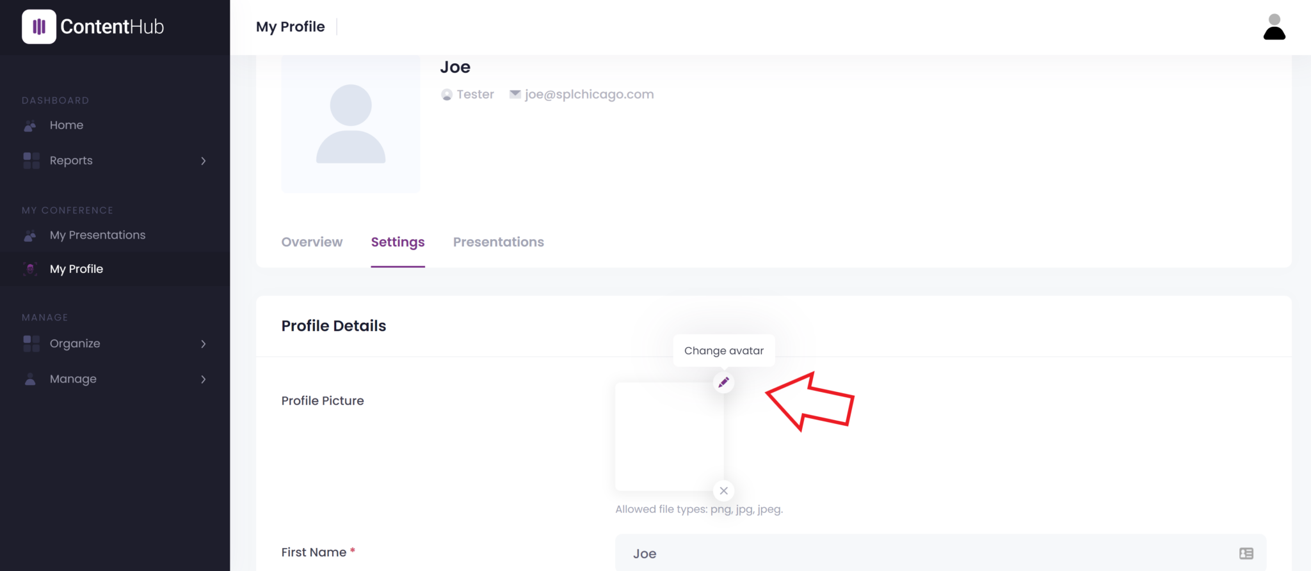The height and width of the screenshot is (571, 1311).
Task: Open the user account avatar menu
Action: tap(1274, 27)
